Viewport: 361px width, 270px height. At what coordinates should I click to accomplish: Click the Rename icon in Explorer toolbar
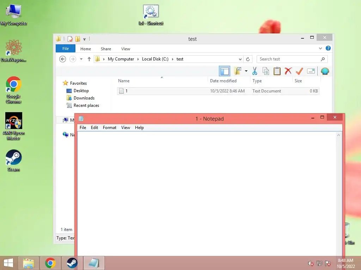[311, 71]
